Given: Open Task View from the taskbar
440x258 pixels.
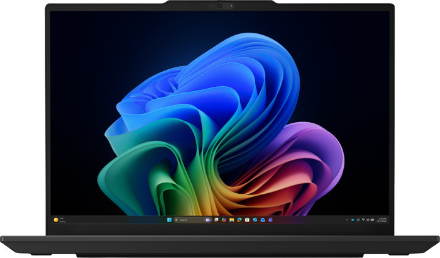Looking at the screenshot, I should pyautogui.click(x=216, y=220).
